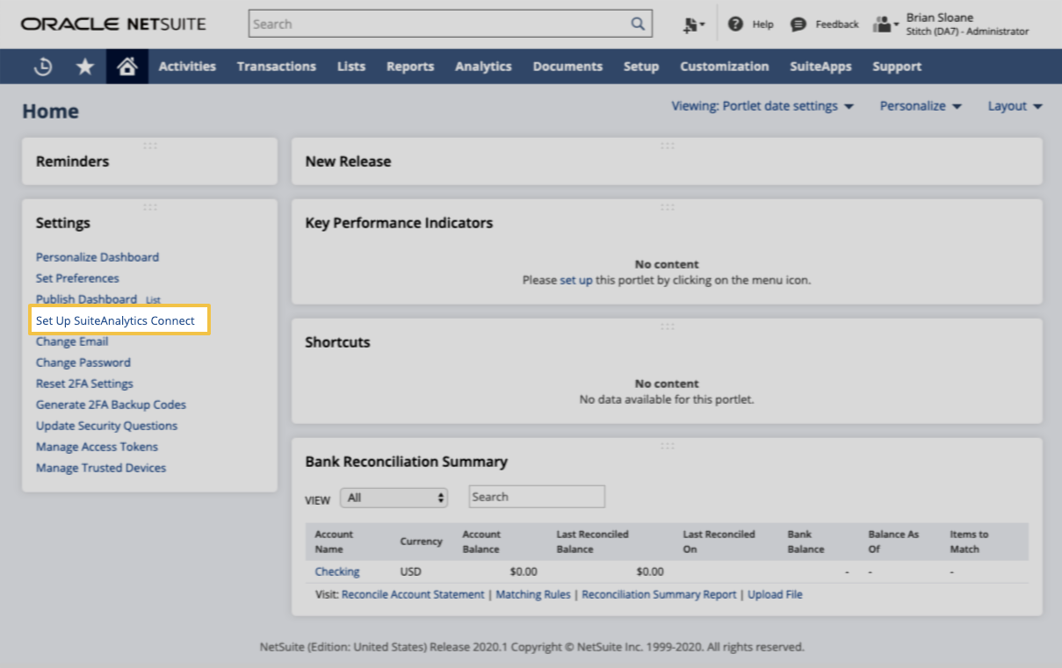Open the Feedback speech bubble icon

tap(798, 24)
